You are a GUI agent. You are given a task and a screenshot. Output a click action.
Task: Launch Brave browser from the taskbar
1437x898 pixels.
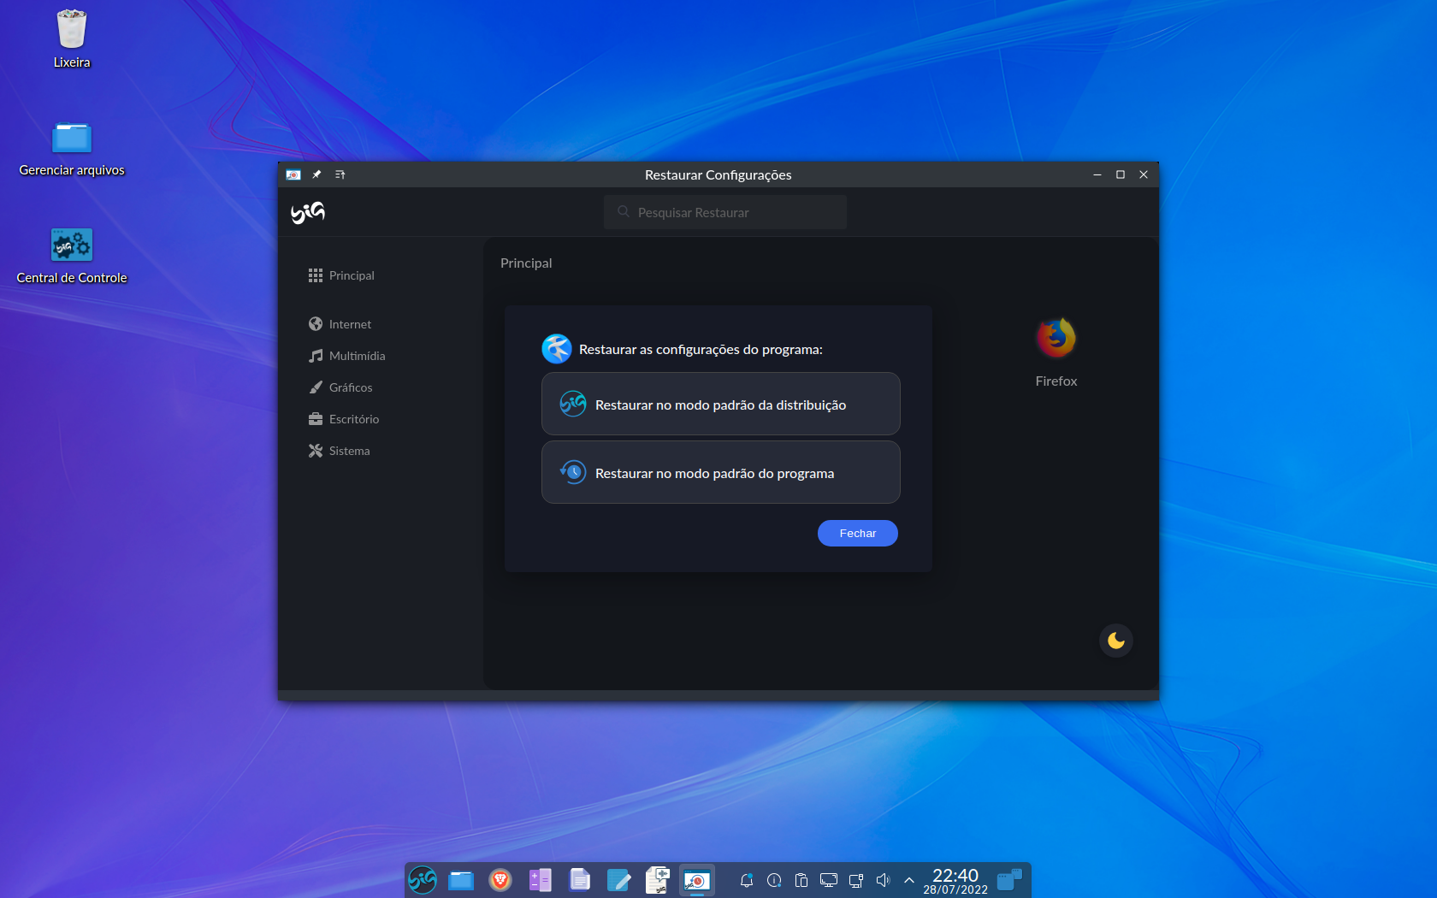tap(500, 880)
